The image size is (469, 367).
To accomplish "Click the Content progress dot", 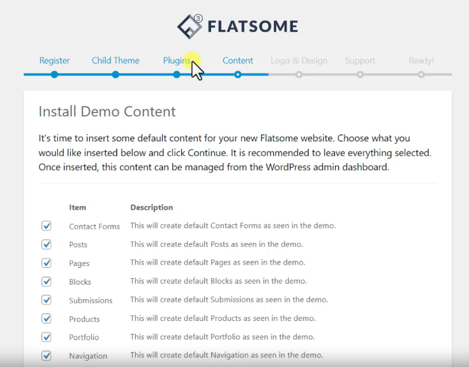I will click(238, 75).
